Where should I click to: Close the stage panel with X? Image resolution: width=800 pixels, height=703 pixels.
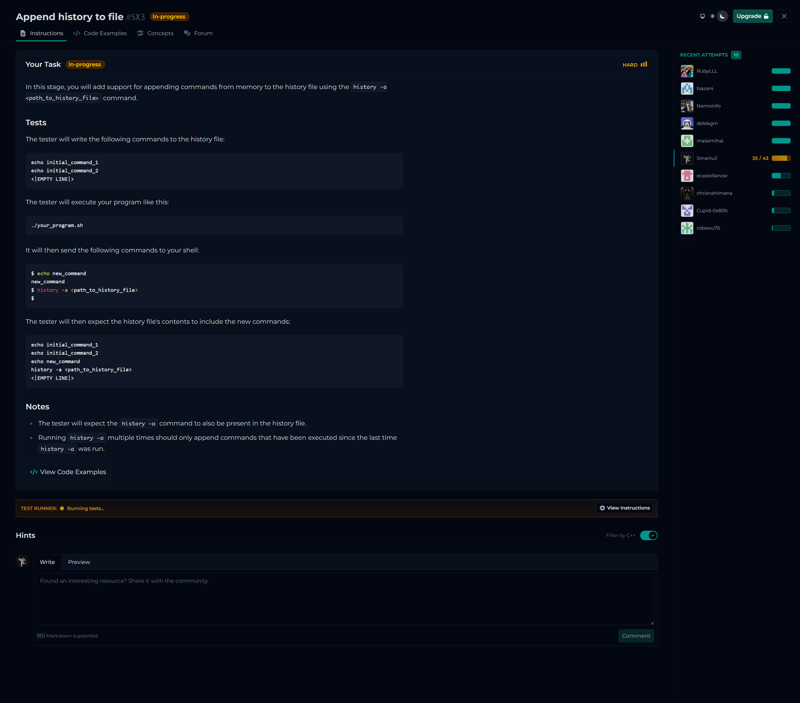tap(784, 16)
